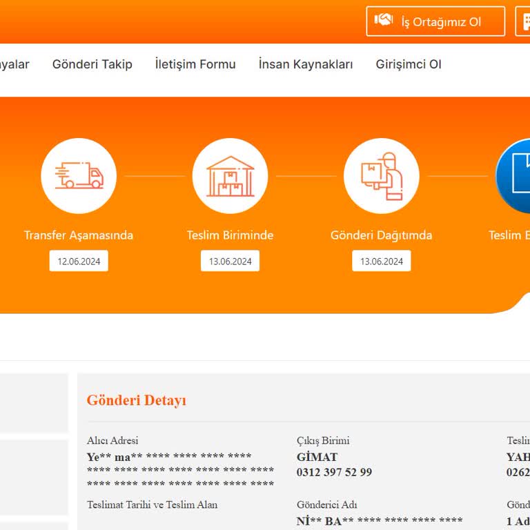
Task: Click the GİMAT phone number 0312 397 52 99
Action: 334,472
